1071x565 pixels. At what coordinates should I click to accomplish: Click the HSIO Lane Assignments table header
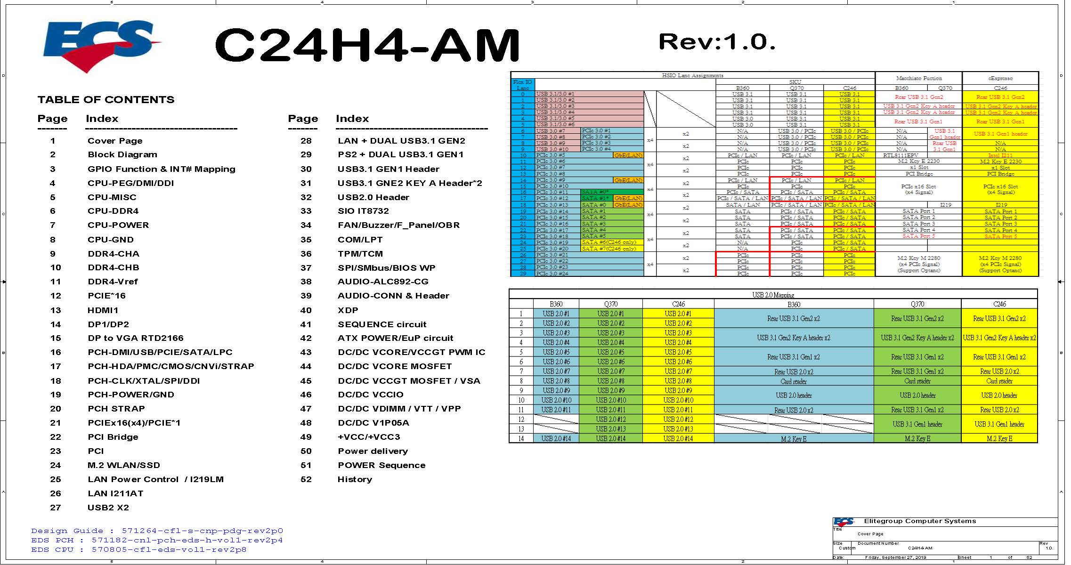pos(692,75)
